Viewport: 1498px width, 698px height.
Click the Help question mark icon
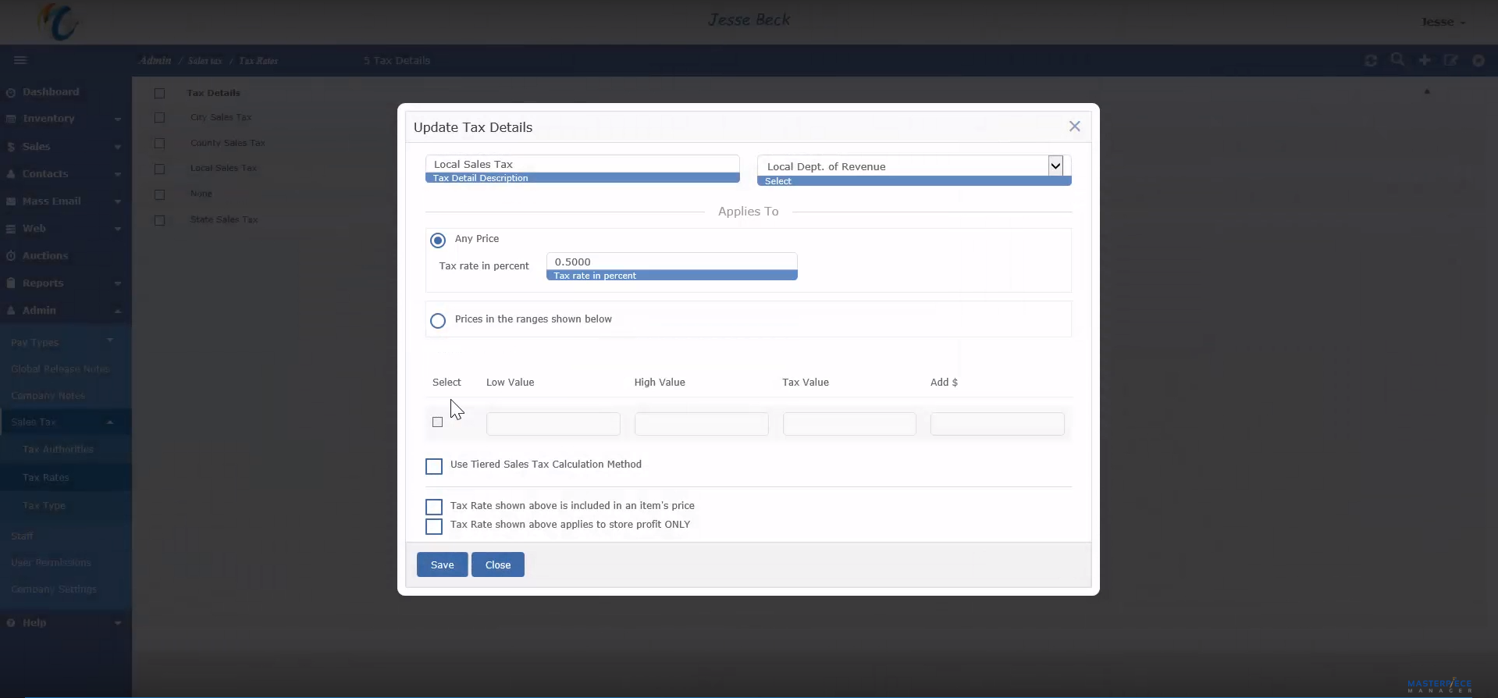click(11, 623)
